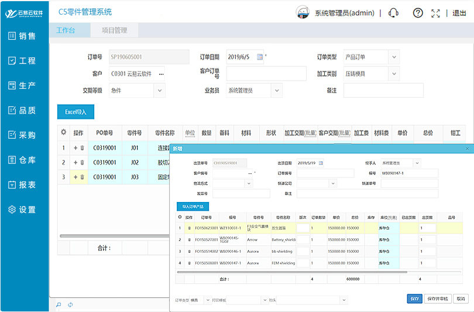Add a row with row 1 plus icon
Viewport: 474px width, 312px height.
75,148
